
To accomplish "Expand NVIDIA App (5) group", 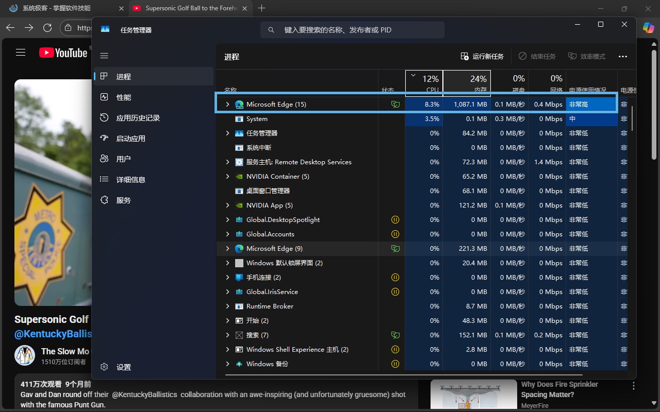I will pyautogui.click(x=227, y=205).
